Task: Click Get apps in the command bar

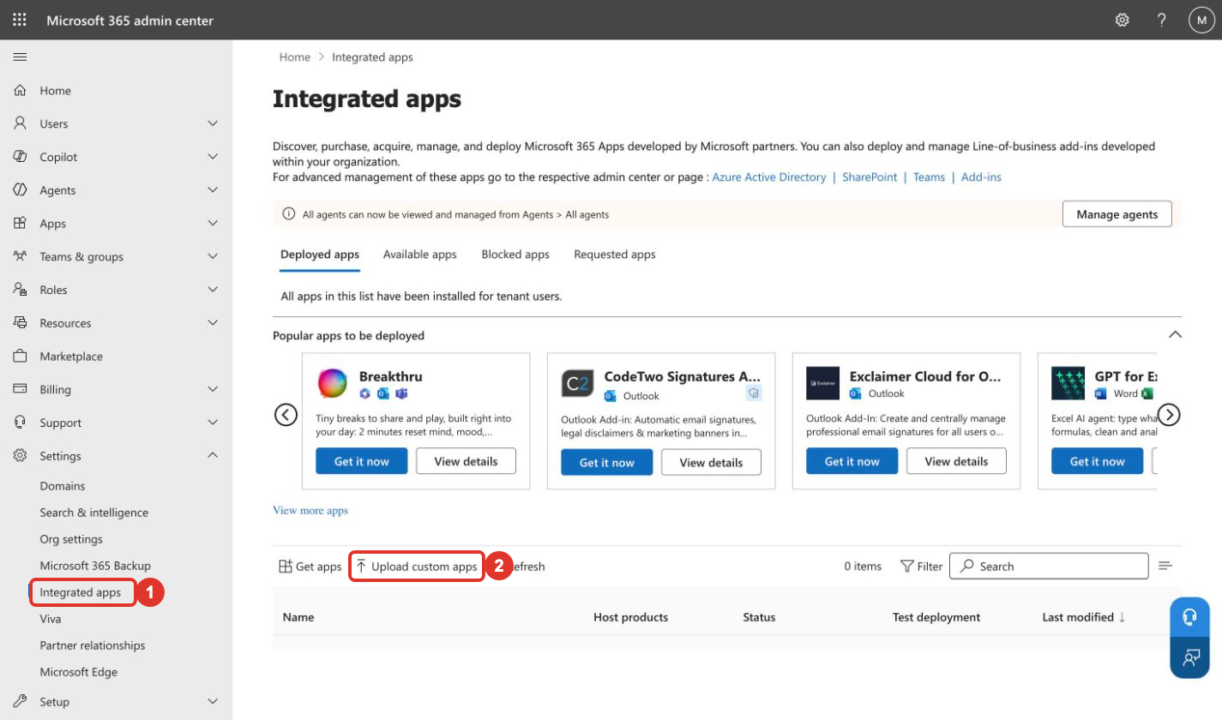Action: click(x=310, y=567)
